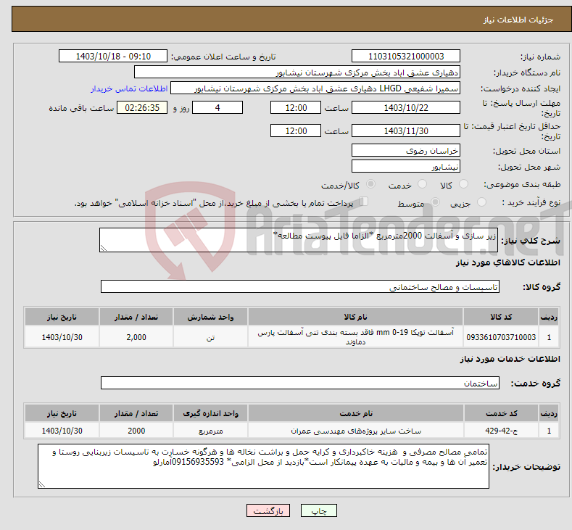Click the response deadline time 12:00 field
Image resolution: width=572 pixels, height=530 pixels.
pyautogui.click(x=296, y=107)
